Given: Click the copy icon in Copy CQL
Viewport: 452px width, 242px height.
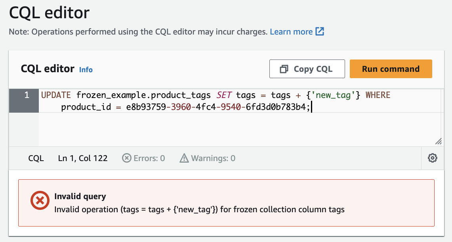Looking at the screenshot, I should (x=284, y=69).
